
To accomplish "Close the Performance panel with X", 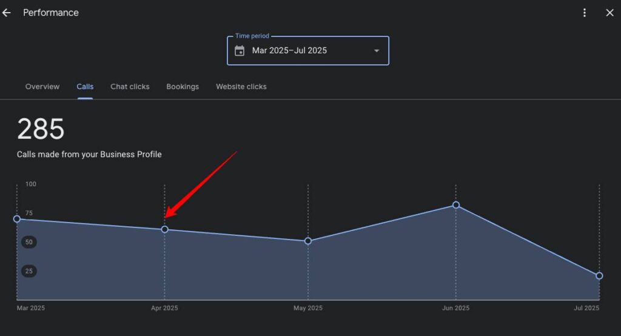I will coord(609,13).
